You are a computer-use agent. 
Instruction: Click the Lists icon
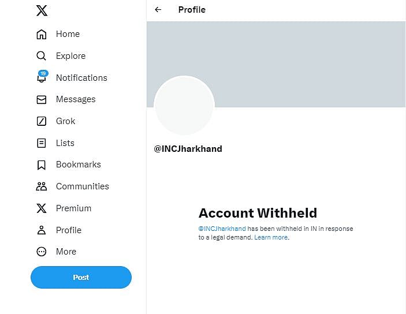point(42,143)
